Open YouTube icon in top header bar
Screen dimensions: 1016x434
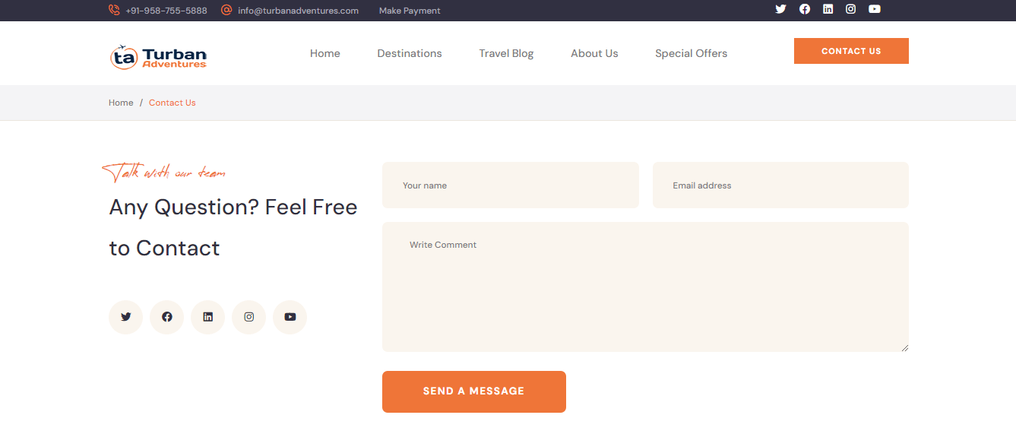click(875, 9)
